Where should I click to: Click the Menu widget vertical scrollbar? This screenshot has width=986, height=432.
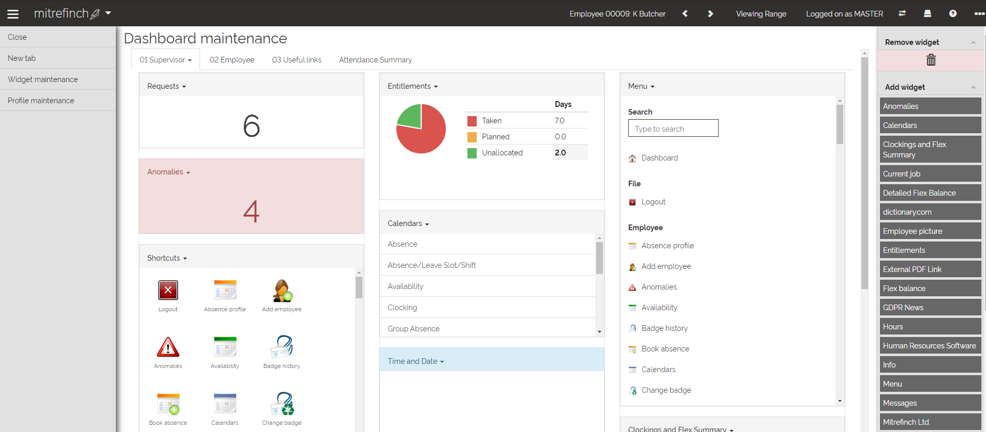[840, 124]
